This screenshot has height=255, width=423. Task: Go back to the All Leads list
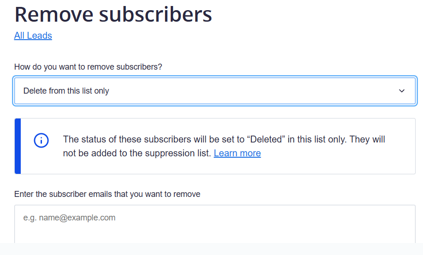[33, 36]
